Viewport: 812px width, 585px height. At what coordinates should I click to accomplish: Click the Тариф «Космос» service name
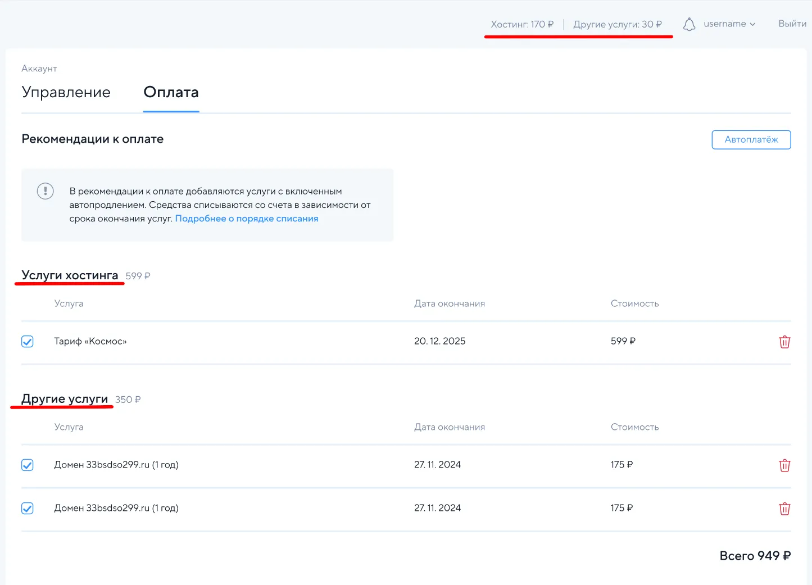[x=90, y=341]
